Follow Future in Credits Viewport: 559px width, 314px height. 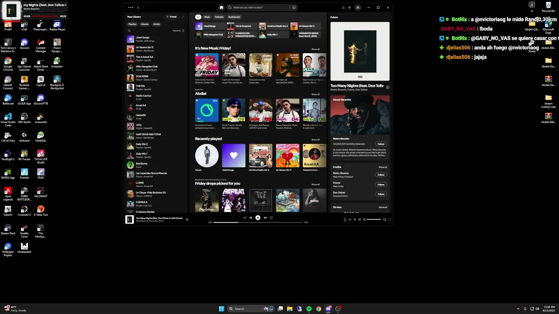381,184
